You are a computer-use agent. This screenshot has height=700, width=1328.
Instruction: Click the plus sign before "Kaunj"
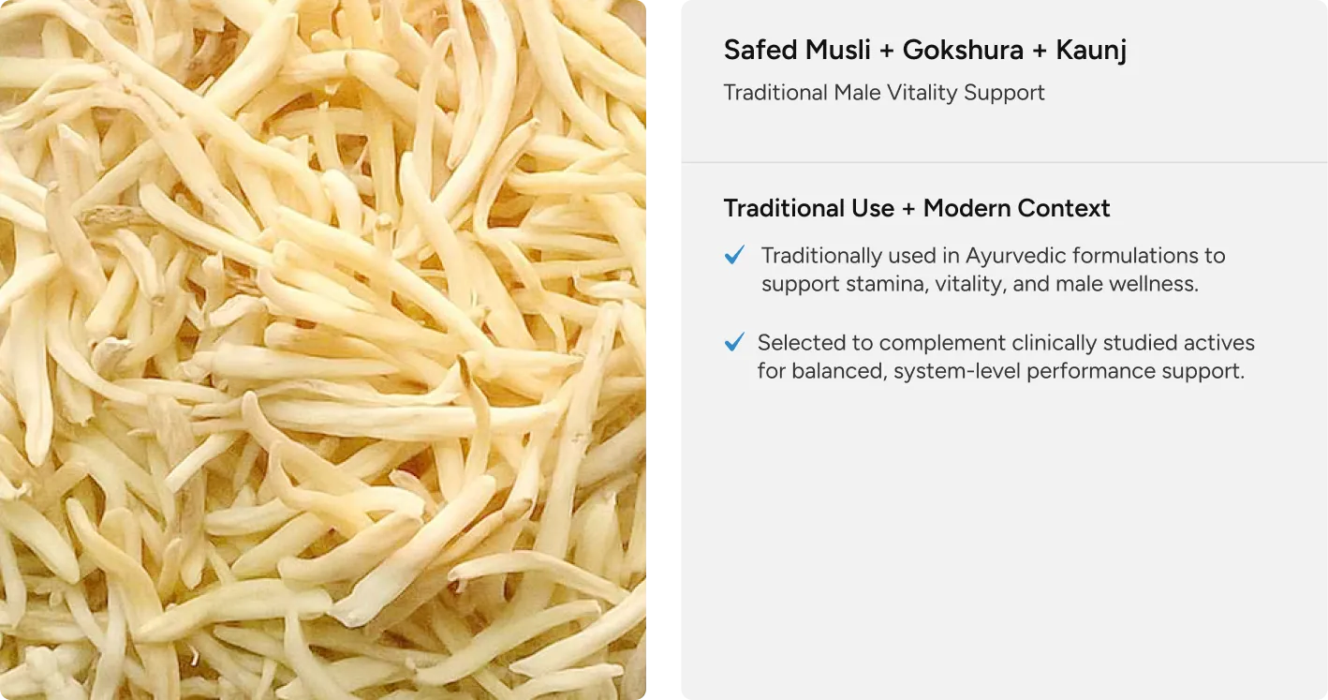pos(1040,52)
